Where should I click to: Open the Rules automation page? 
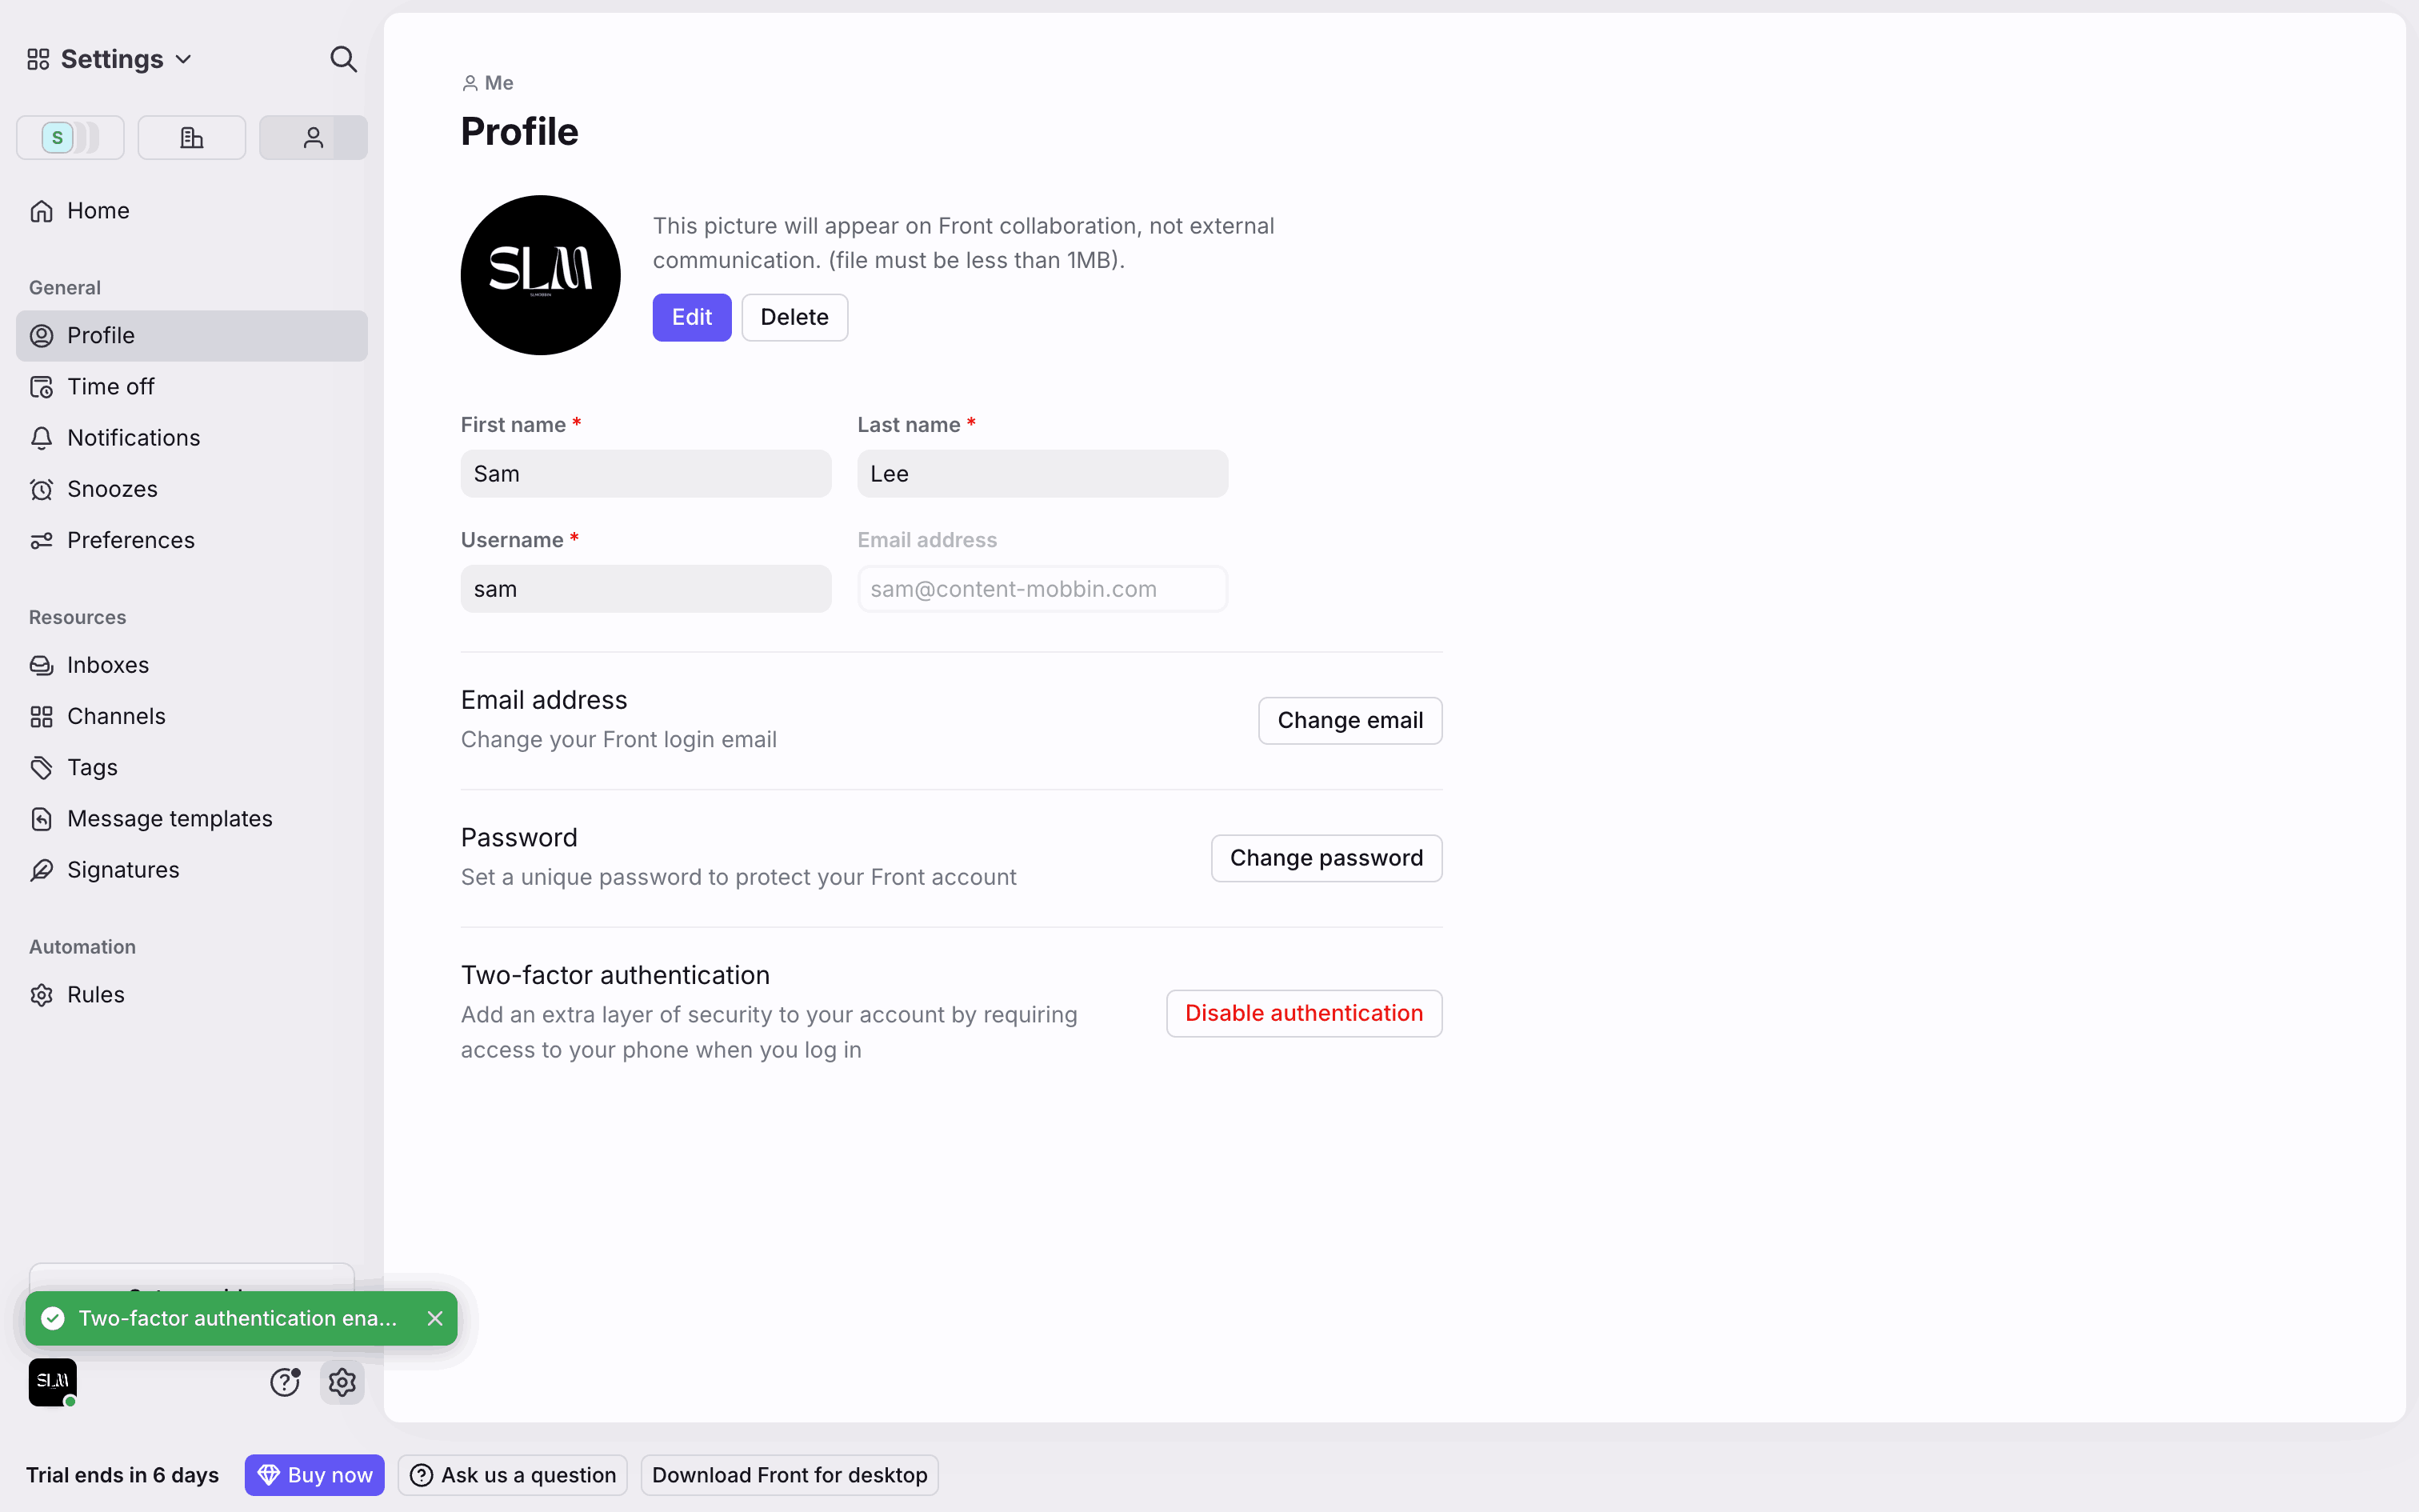95,995
